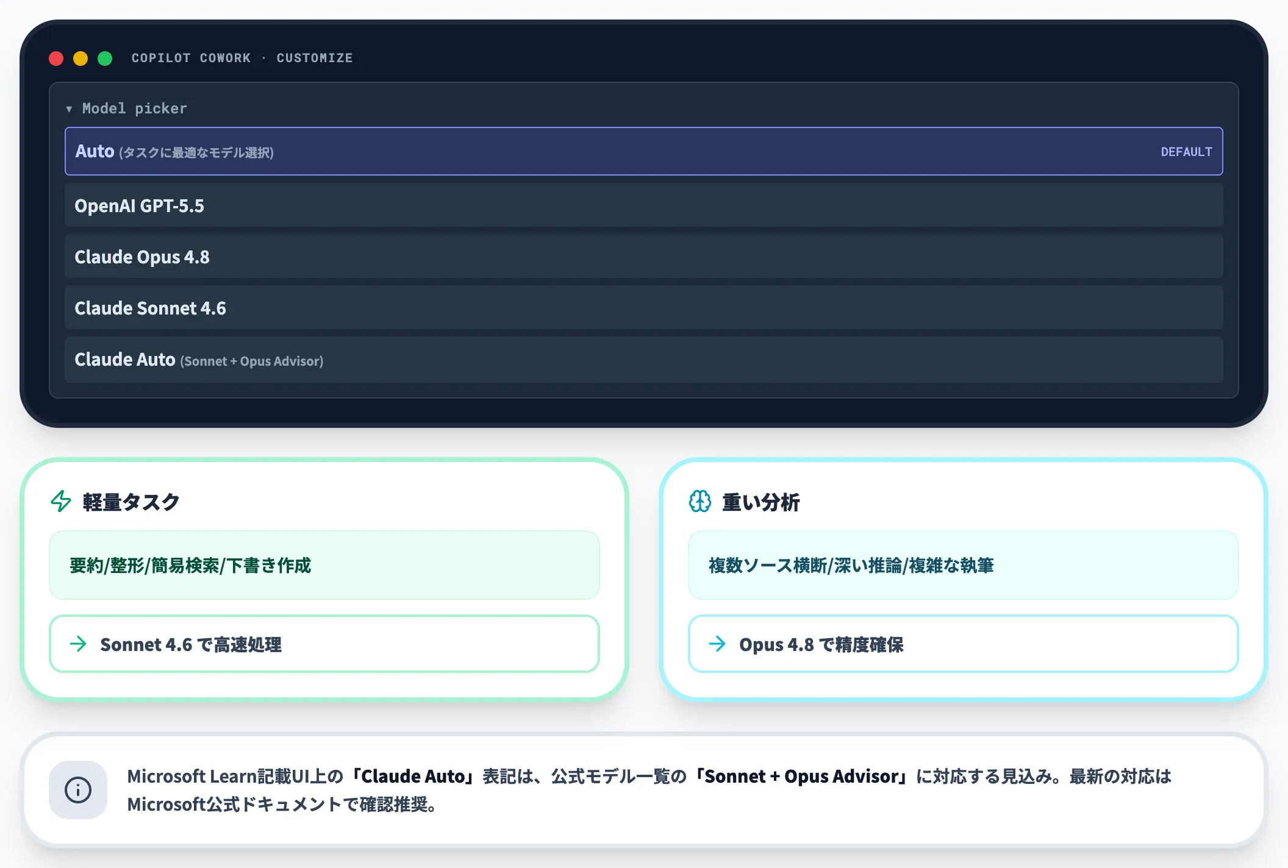Click the green maximize window dot
The image size is (1288, 868).
click(x=105, y=59)
